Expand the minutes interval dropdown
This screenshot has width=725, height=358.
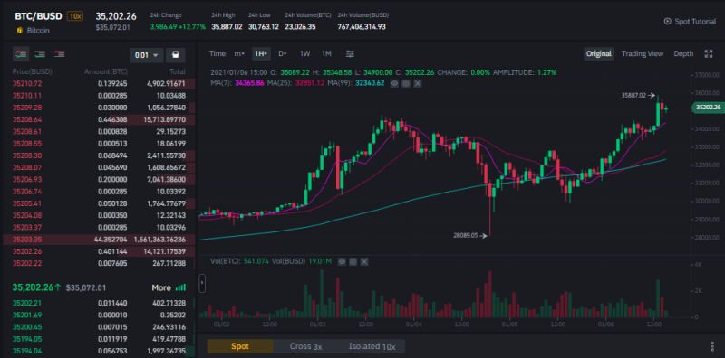(239, 53)
